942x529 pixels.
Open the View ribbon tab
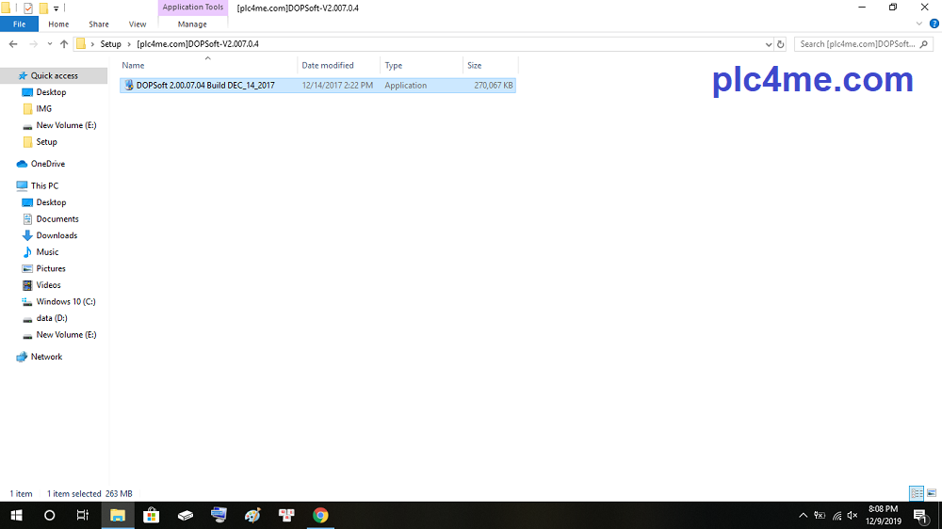(138, 24)
